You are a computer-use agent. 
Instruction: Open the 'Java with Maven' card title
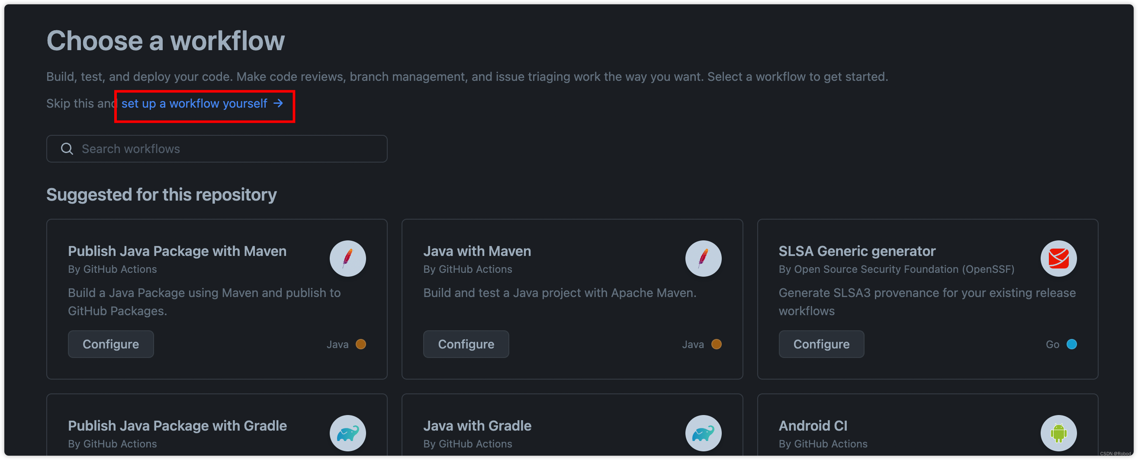pyautogui.click(x=477, y=251)
